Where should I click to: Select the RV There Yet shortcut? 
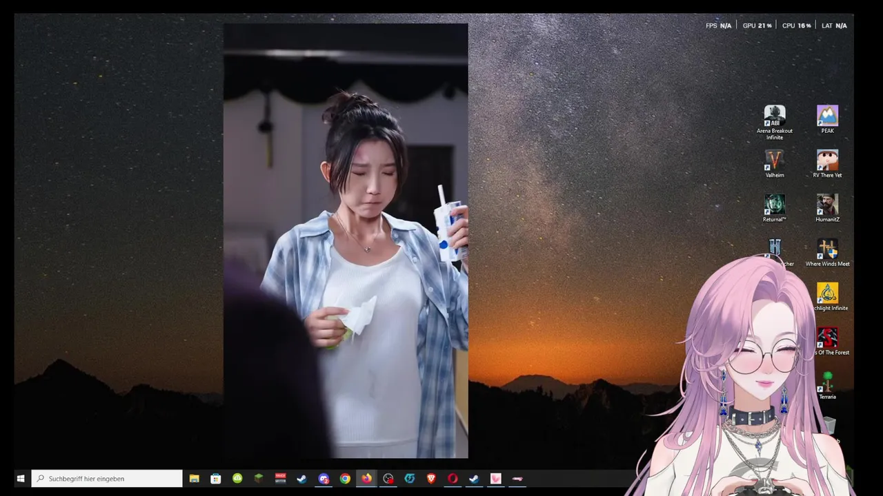click(x=827, y=164)
